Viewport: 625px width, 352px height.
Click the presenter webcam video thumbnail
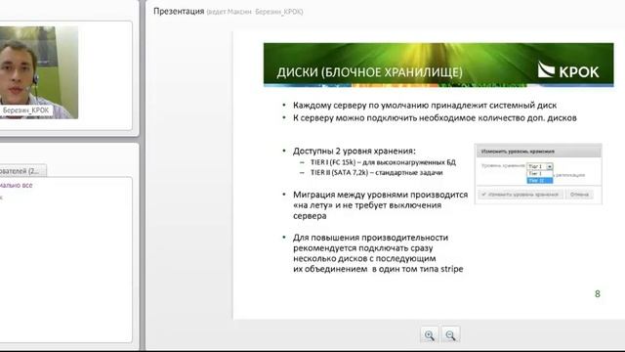[39, 72]
